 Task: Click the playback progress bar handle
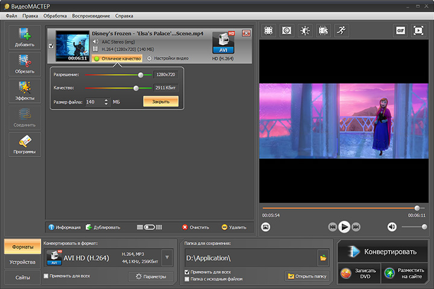tap(417, 208)
